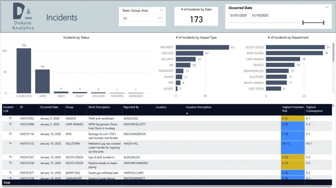Click the right handle of date slider
Viewport: 336px width, 188px height.
[x=324, y=23]
